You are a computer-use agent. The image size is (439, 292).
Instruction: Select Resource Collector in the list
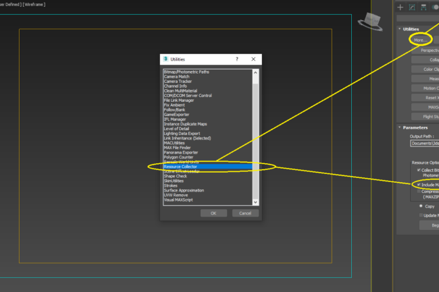coord(208,167)
